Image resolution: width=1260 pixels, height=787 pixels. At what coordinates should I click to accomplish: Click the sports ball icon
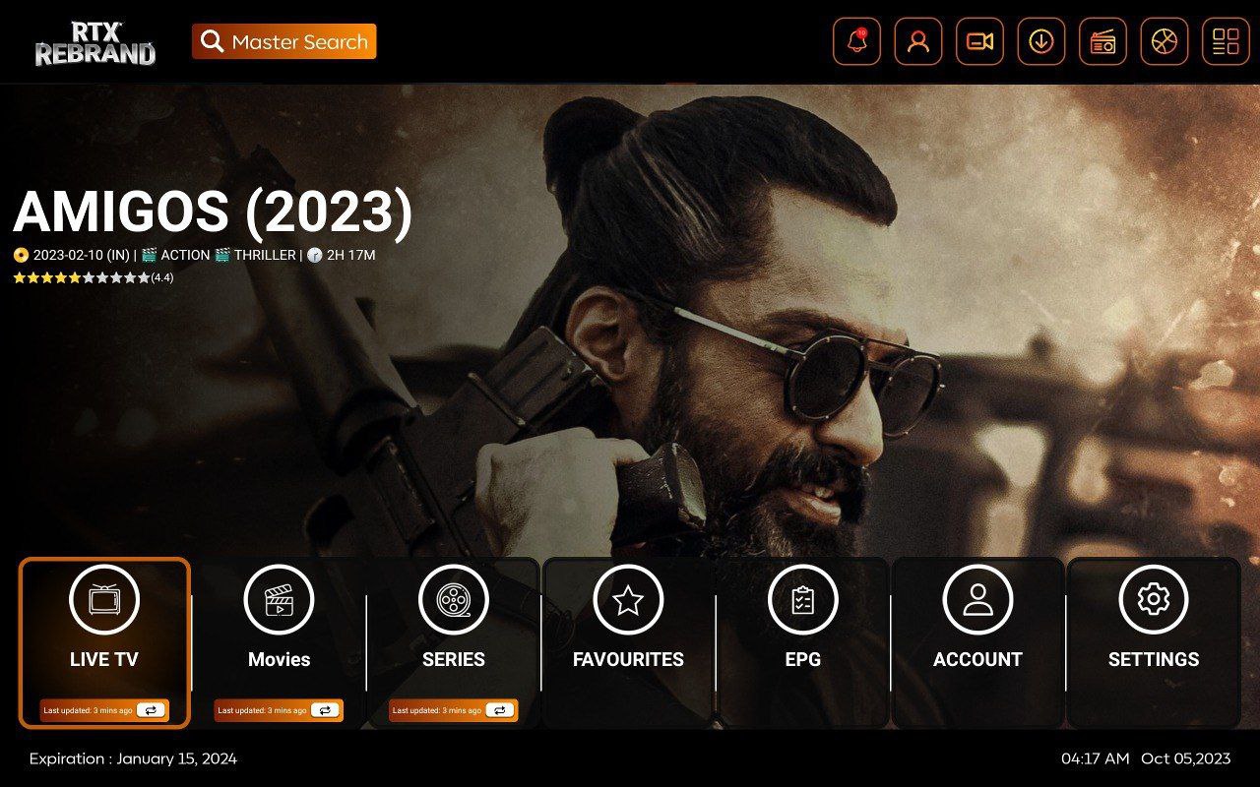click(1164, 42)
